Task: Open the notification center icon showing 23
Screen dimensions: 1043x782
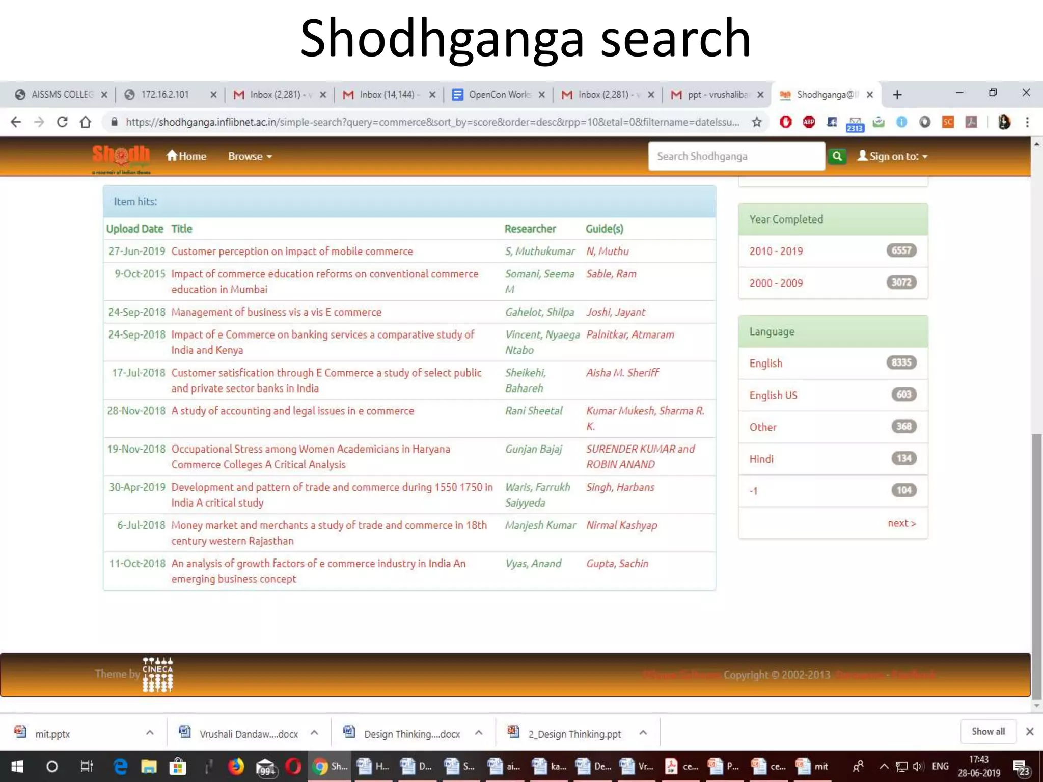Action: tap(1021, 767)
